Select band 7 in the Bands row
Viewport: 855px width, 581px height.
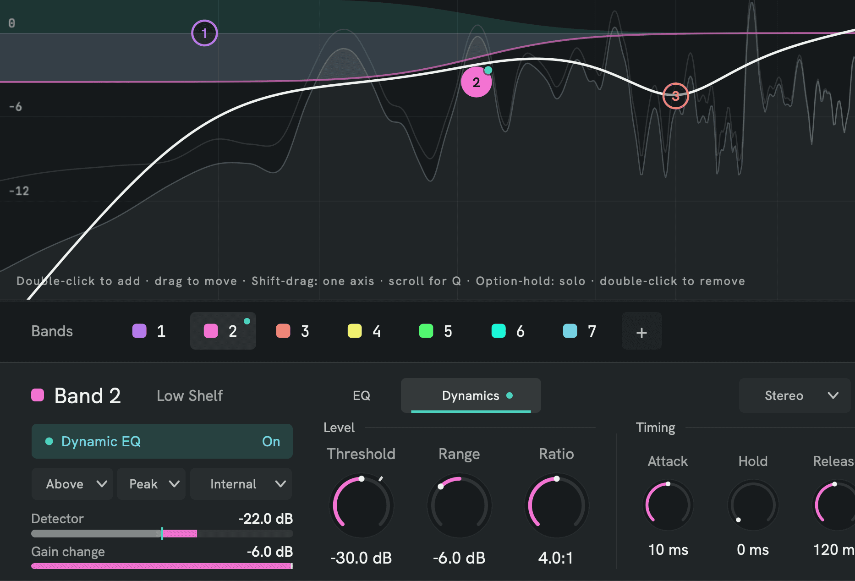[x=580, y=331]
